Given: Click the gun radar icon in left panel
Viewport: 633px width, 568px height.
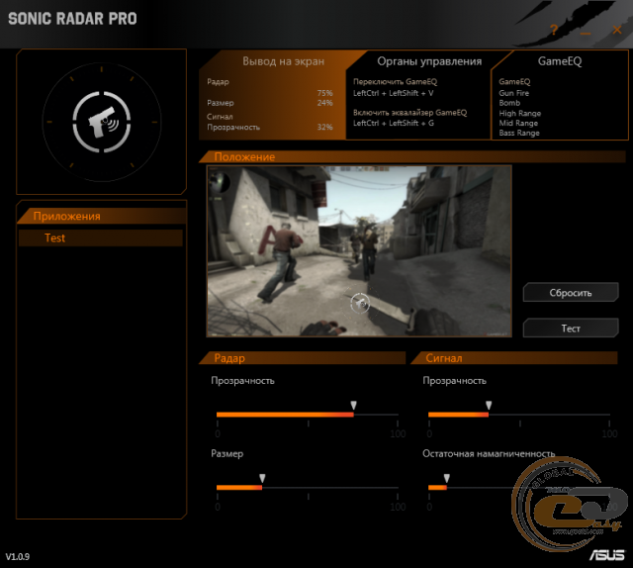Looking at the screenshot, I should (102, 122).
